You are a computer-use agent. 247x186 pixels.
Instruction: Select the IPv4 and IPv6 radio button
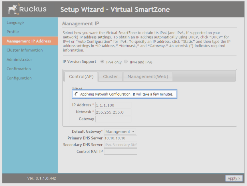coord(126,62)
